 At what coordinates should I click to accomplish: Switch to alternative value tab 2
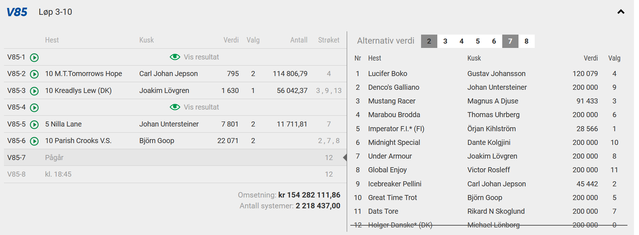point(429,41)
